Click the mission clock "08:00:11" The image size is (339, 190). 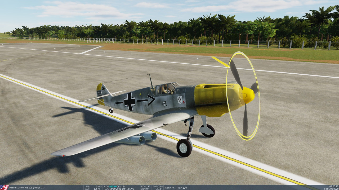(334, 186)
